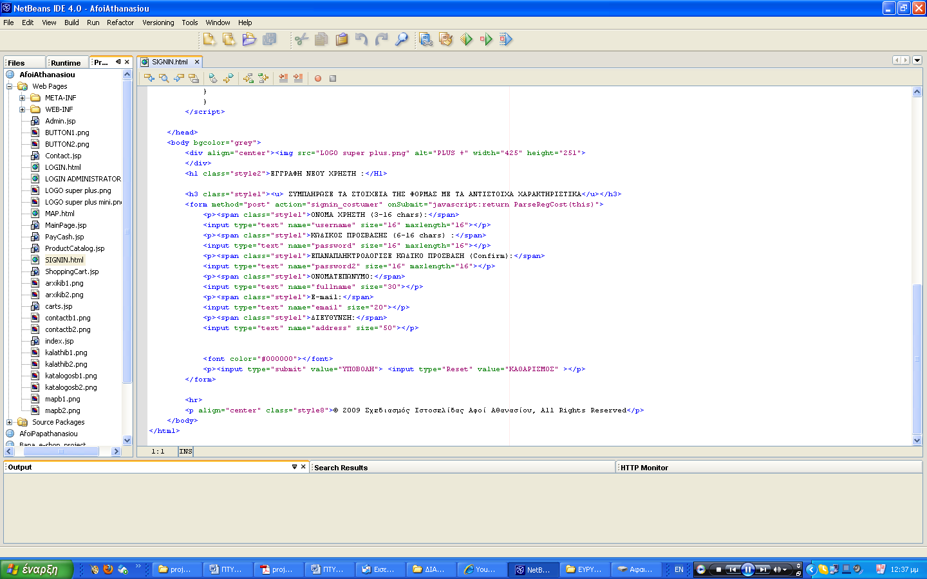Switch to NetB… taskbar button
The width and height of the screenshot is (927, 579).
533,569
